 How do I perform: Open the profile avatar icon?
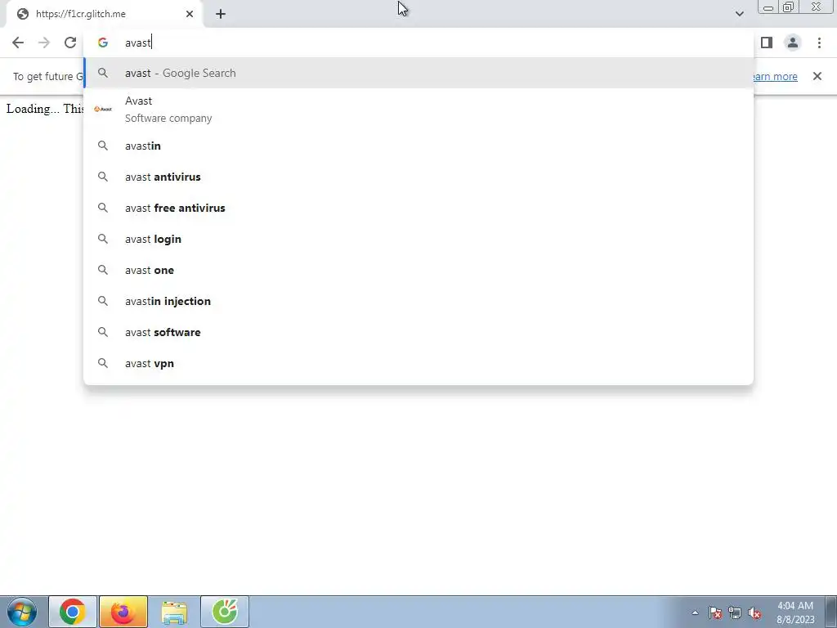click(793, 43)
